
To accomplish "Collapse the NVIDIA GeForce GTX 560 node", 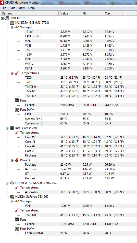I will (7, 197).
